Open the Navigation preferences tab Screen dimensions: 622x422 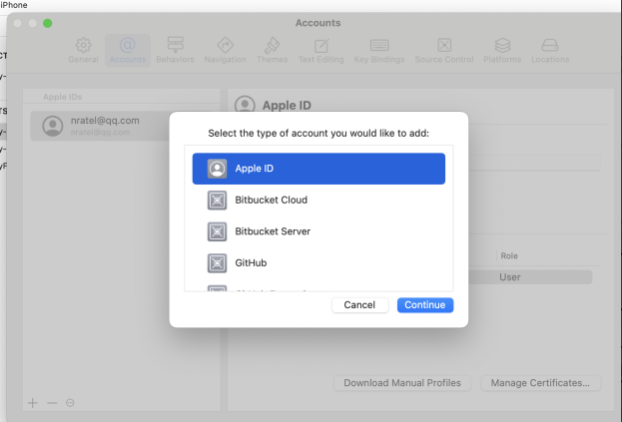225,50
